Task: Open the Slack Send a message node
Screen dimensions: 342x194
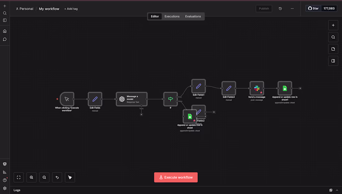Action: pos(257,88)
